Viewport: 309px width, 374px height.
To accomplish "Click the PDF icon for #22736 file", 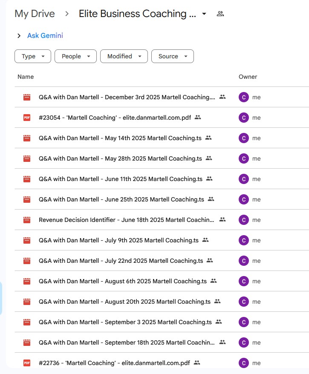I will click(27, 363).
